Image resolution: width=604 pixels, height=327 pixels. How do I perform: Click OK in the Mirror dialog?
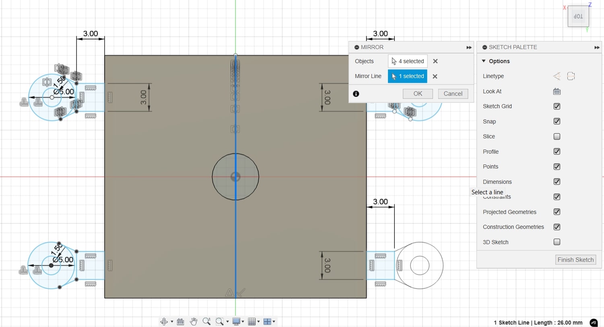click(418, 94)
